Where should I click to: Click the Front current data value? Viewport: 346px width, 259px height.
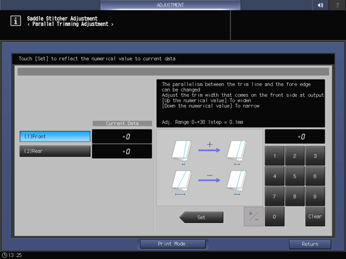(122, 136)
